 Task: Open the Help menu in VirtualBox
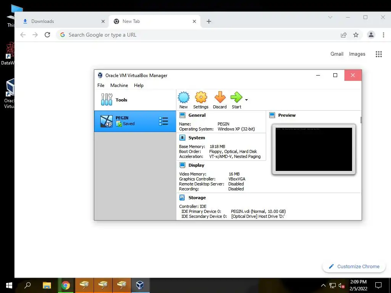click(139, 85)
